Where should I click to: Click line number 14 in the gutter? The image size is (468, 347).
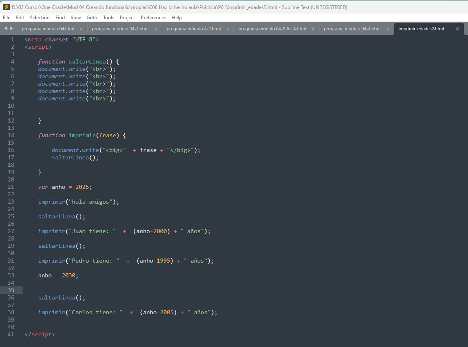click(x=11, y=135)
